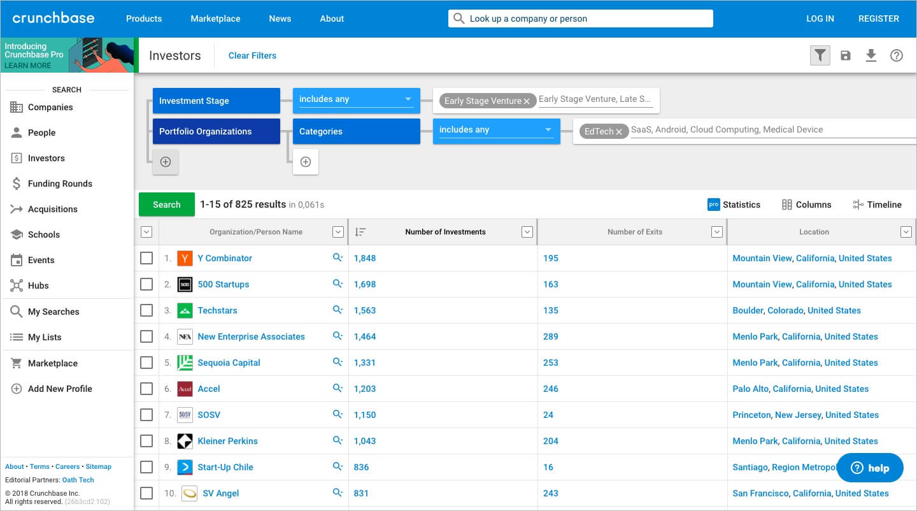Add a new filter under Categories

[306, 162]
